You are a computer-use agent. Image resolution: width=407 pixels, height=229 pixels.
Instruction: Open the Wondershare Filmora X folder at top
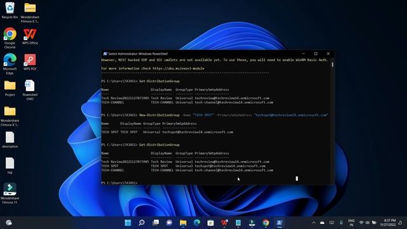click(x=30, y=12)
